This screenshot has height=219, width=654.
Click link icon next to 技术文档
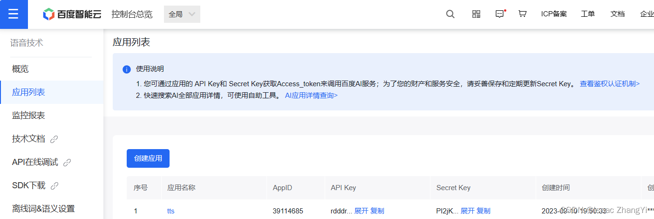pos(54,139)
